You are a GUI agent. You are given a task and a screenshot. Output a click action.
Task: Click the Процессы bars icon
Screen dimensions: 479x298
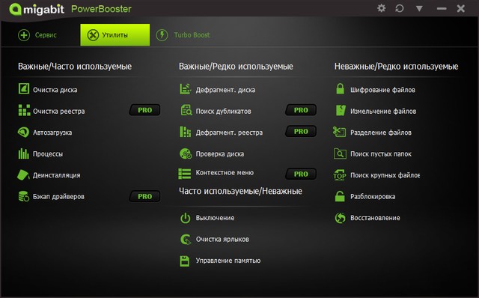(23, 153)
